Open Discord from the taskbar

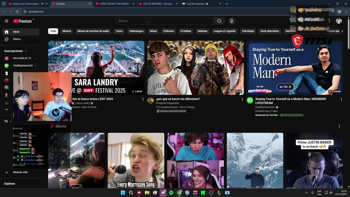pos(163,193)
